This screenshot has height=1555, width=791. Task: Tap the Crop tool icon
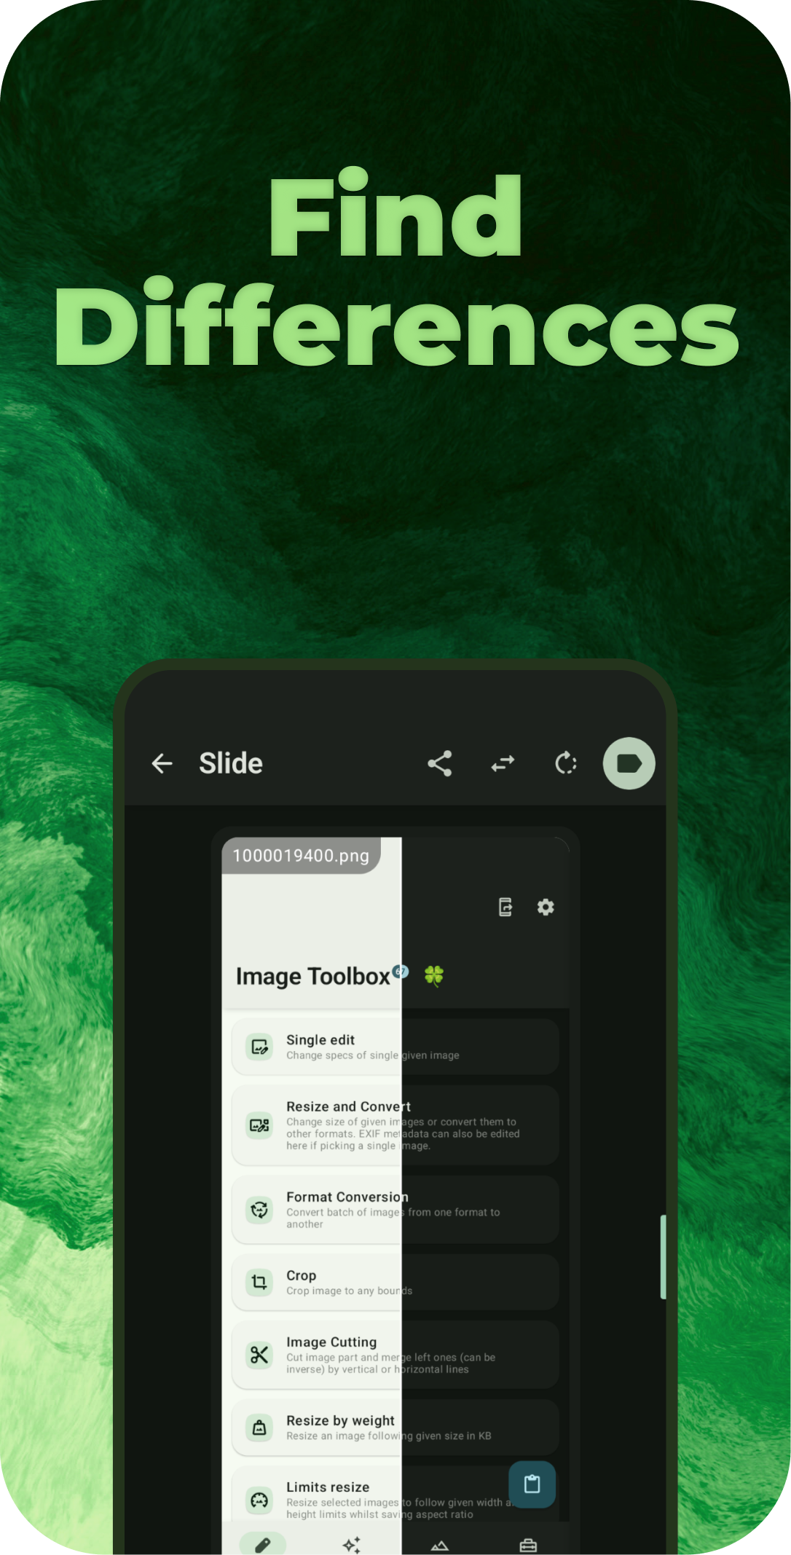pos(259,1282)
